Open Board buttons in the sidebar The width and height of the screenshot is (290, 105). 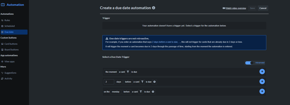coord(14,50)
